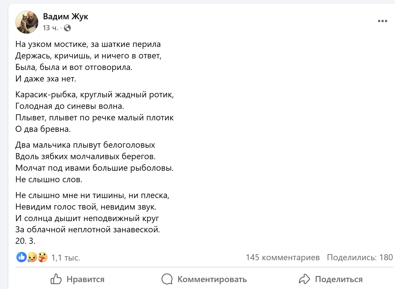Click the blue Like reaction icon
The height and width of the screenshot is (289, 395).
[21, 257]
